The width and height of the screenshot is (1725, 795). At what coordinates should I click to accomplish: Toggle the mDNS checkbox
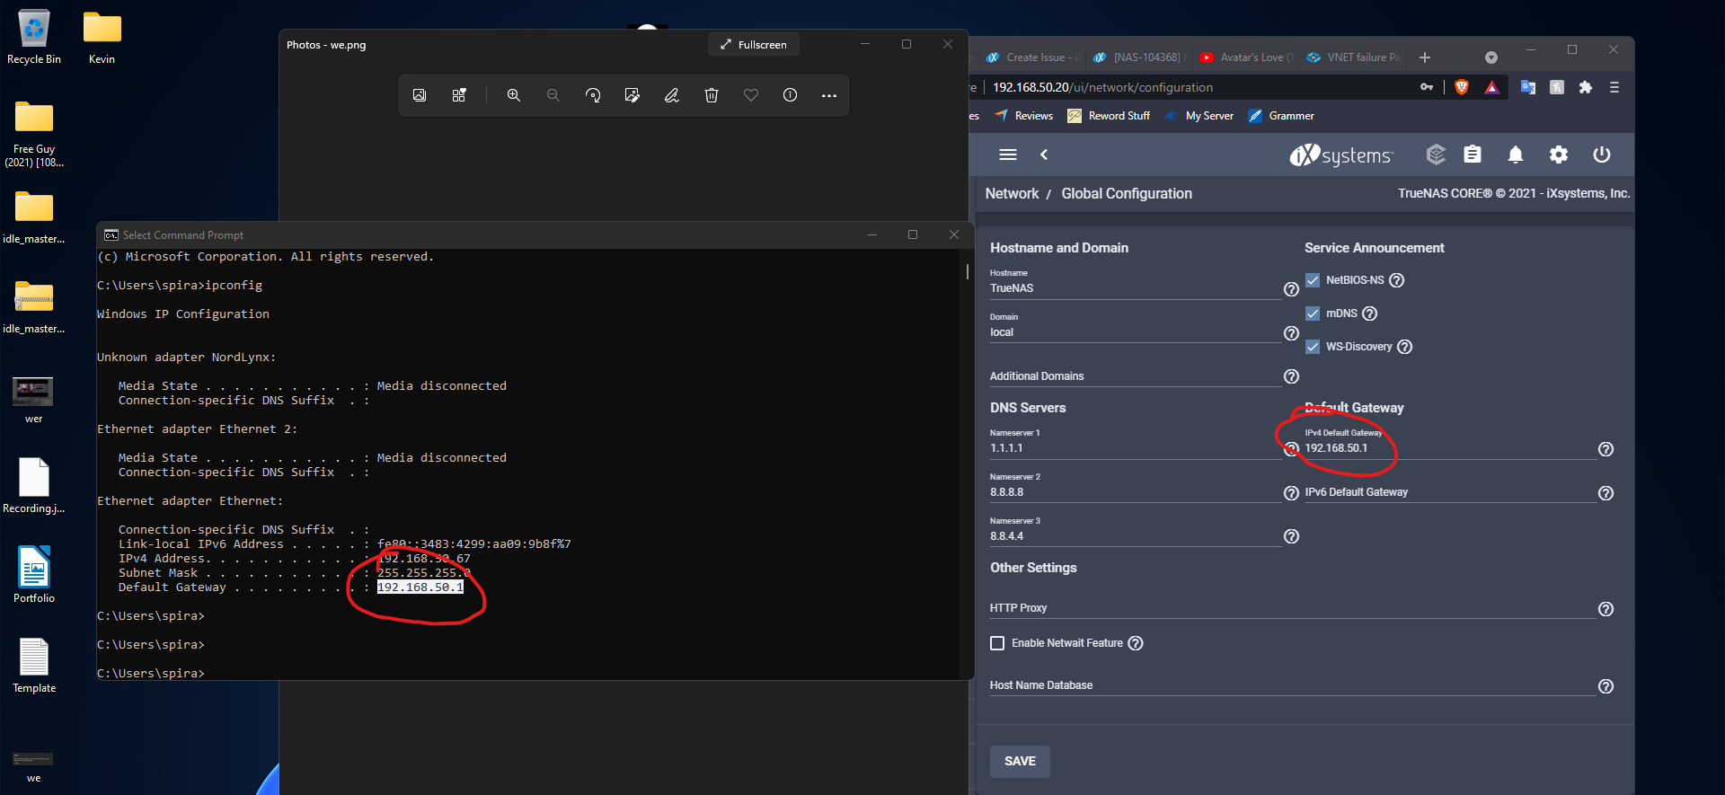[x=1313, y=314]
